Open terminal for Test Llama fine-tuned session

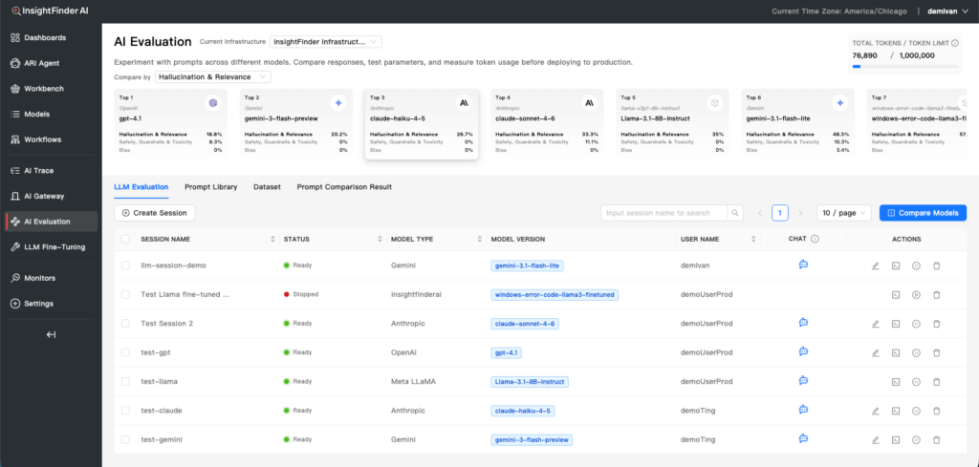coord(895,294)
